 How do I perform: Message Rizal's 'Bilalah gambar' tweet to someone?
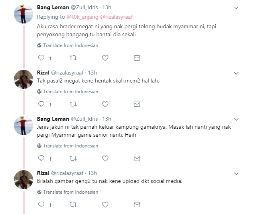pos(137,205)
